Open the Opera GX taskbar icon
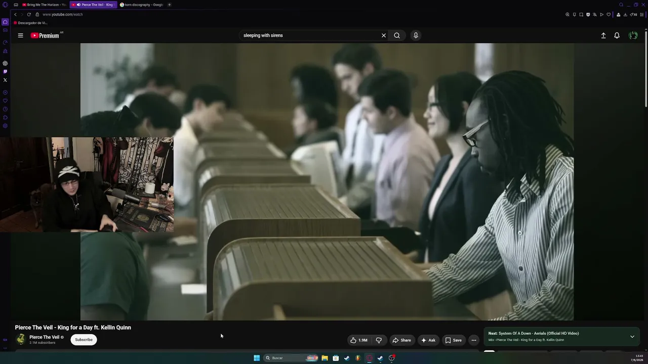648x364 pixels. [x=369, y=358]
